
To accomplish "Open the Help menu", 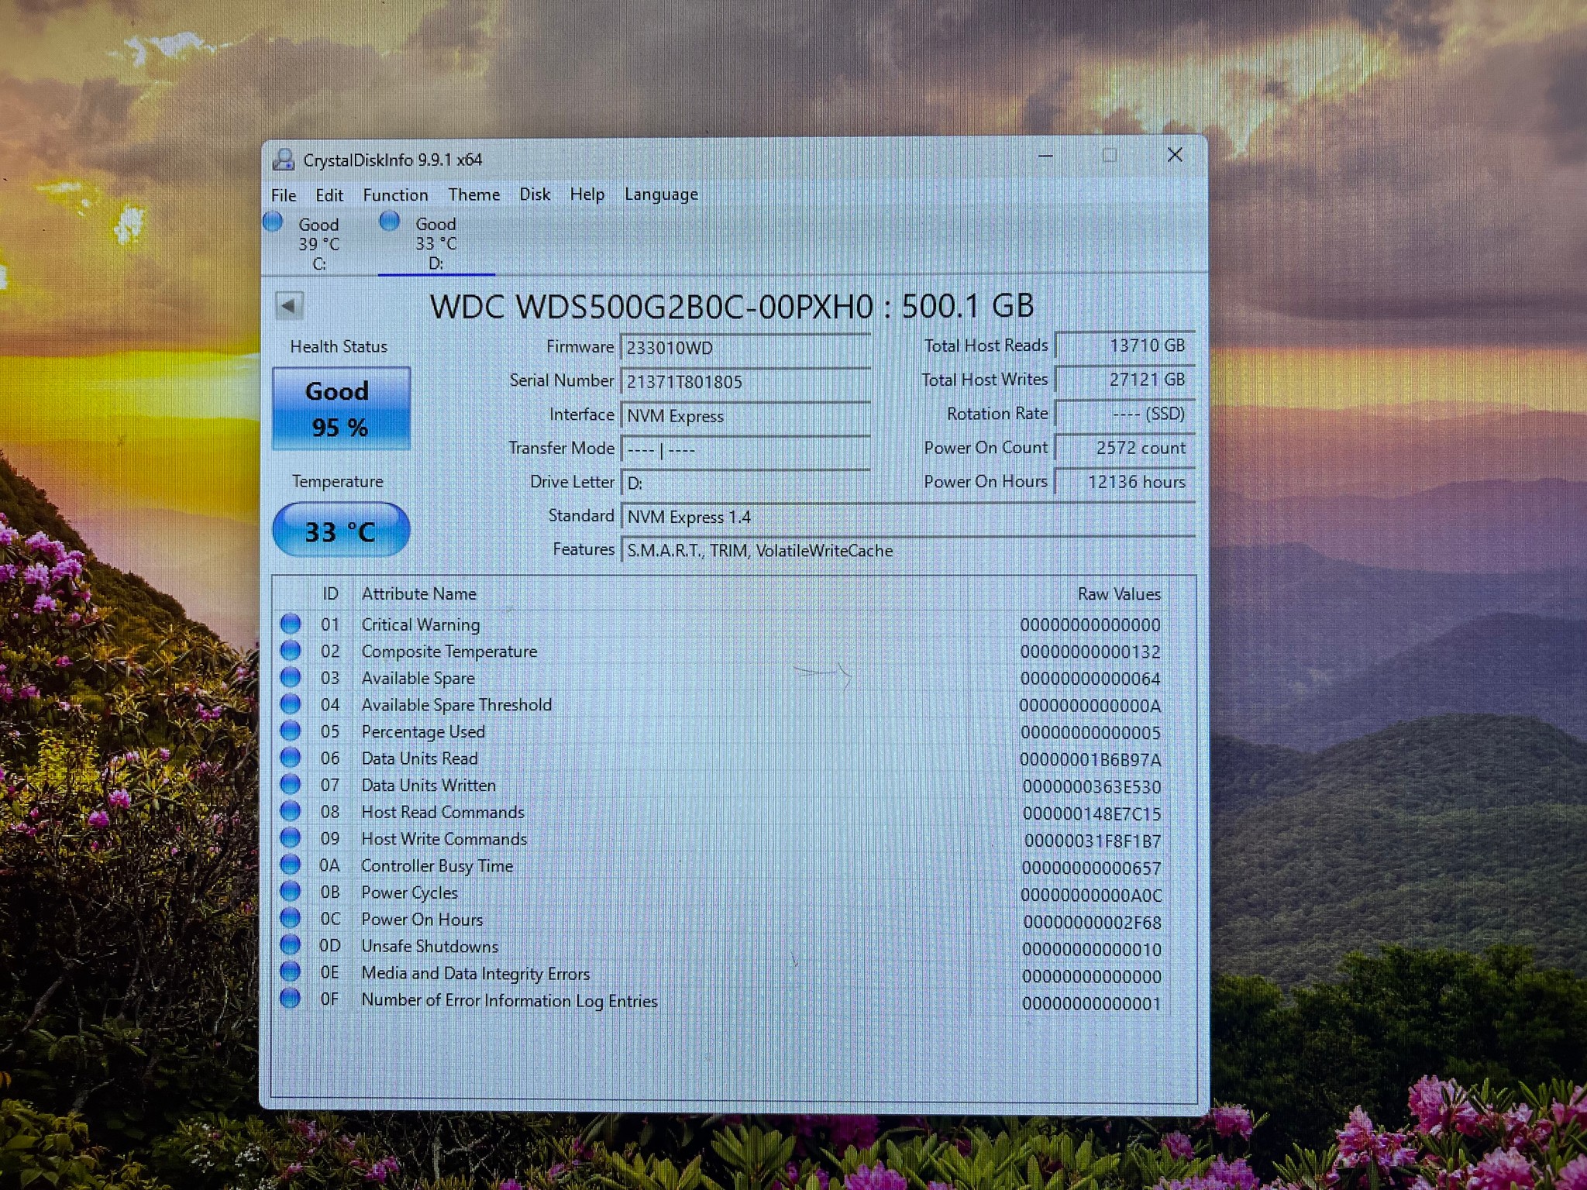I will tap(587, 194).
